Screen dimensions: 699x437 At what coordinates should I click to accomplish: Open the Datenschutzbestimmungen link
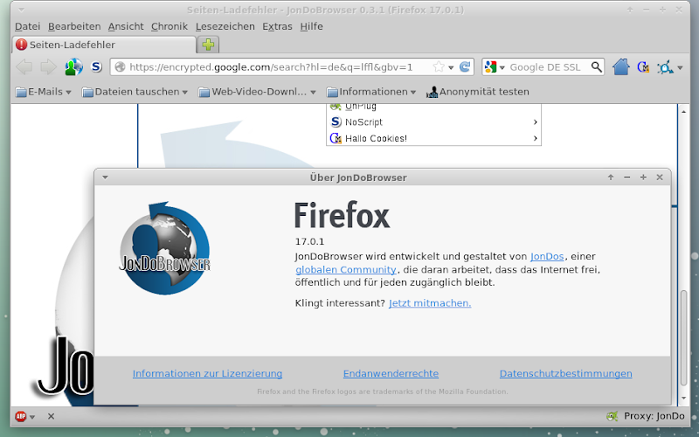pyautogui.click(x=565, y=374)
